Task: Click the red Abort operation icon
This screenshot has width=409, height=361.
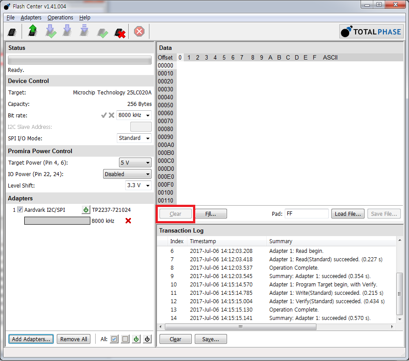Action: pos(139,32)
